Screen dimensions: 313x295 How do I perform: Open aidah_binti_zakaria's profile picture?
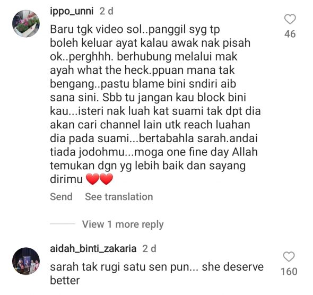click(x=26, y=261)
